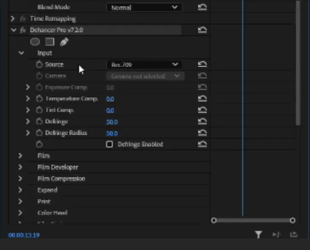Expand the Color Head group
Viewport: 310px width, 250px height.
point(20,213)
